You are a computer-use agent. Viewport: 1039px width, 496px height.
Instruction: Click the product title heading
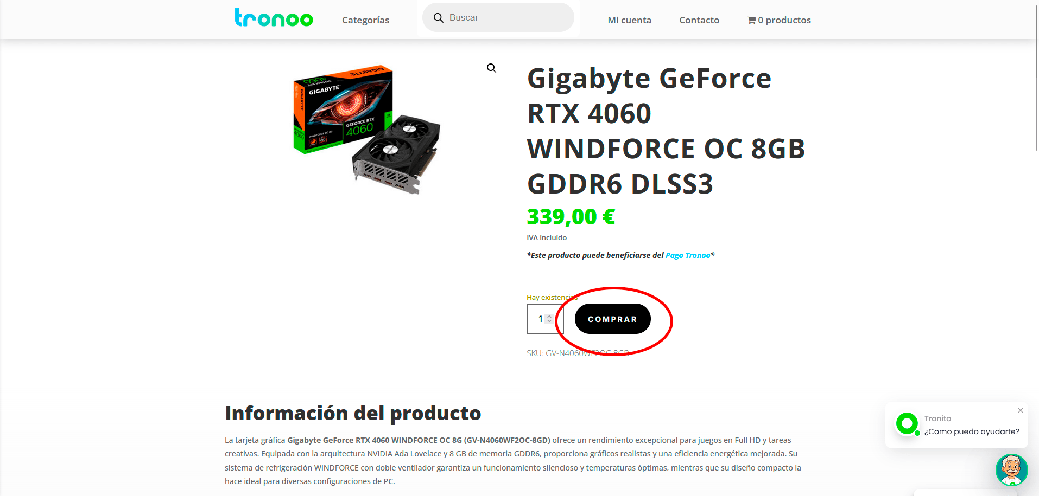(x=666, y=131)
